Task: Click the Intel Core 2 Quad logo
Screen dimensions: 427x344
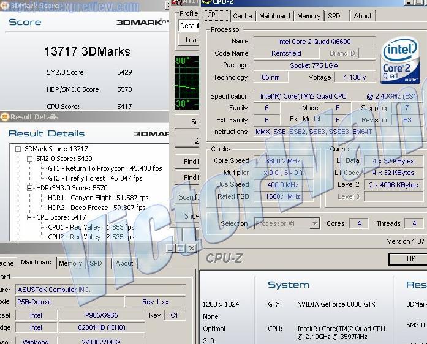Action: (400, 61)
